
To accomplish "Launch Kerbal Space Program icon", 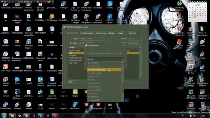I will tap(202, 82).
